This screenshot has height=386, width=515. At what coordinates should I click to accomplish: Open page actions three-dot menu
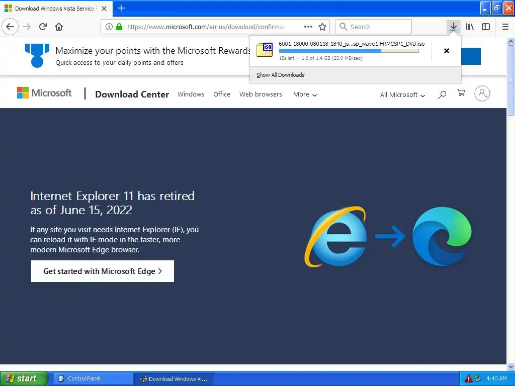[x=308, y=27]
